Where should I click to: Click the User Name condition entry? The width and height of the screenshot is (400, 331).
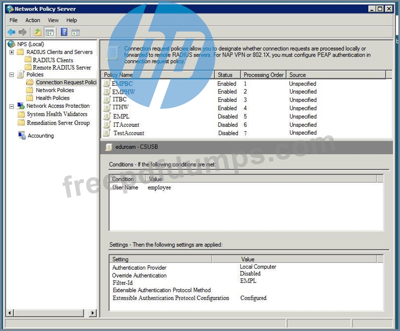(125, 187)
